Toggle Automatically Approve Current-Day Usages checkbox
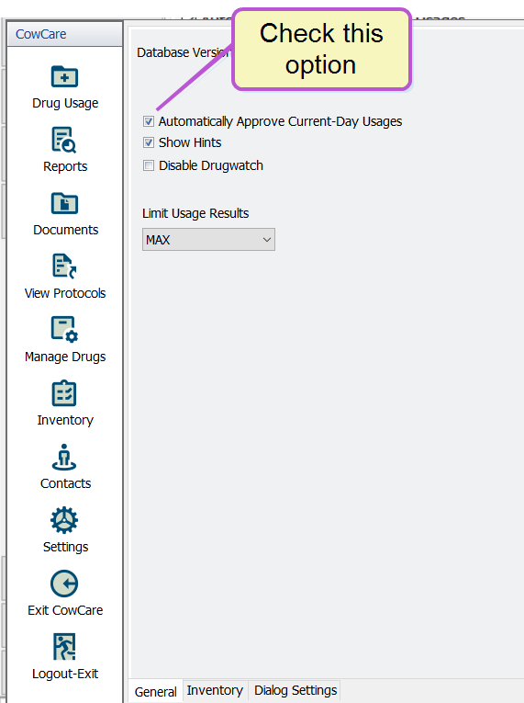This screenshot has height=703, width=524. [x=149, y=121]
